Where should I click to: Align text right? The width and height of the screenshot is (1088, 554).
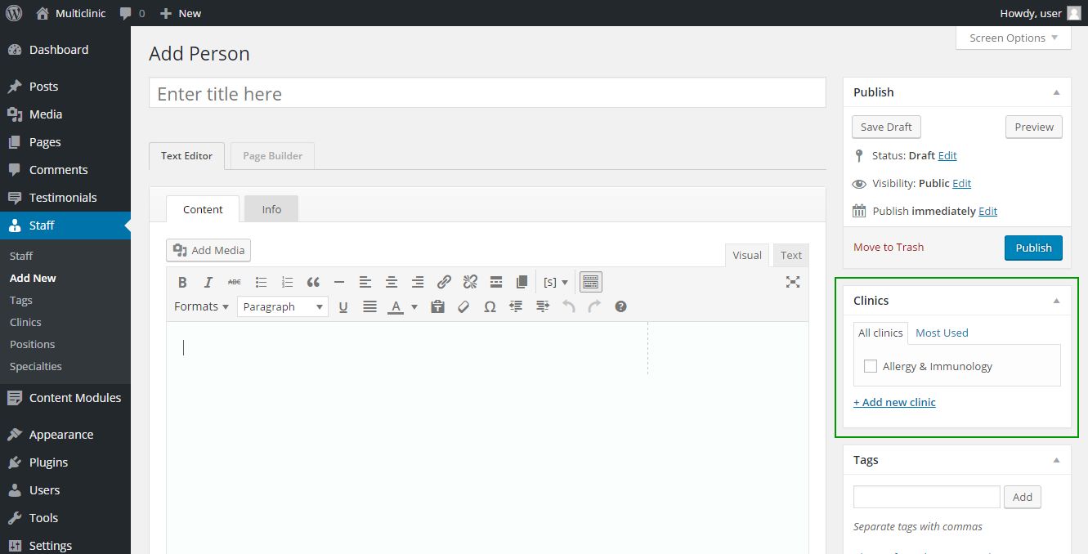point(418,282)
